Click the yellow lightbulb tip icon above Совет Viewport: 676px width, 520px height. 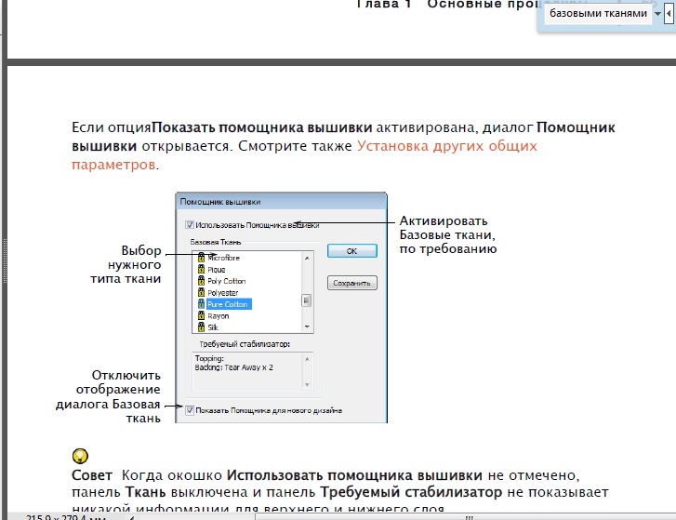80,455
